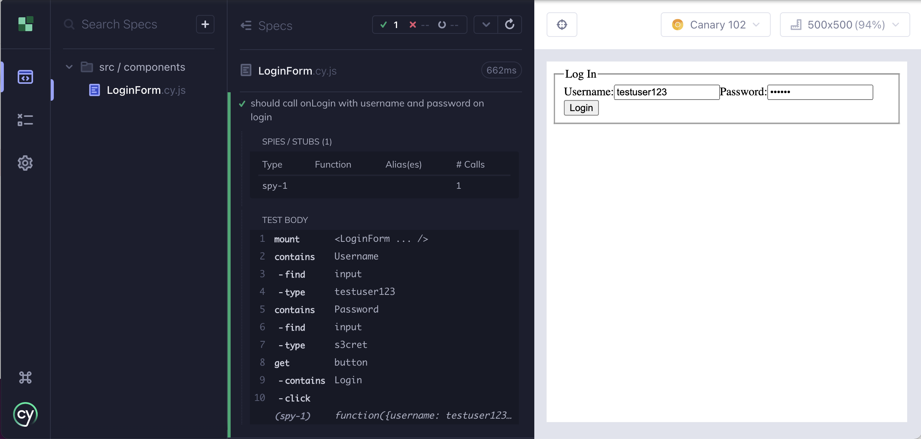
Task: Click the # Calls column header
Action: [x=470, y=165]
